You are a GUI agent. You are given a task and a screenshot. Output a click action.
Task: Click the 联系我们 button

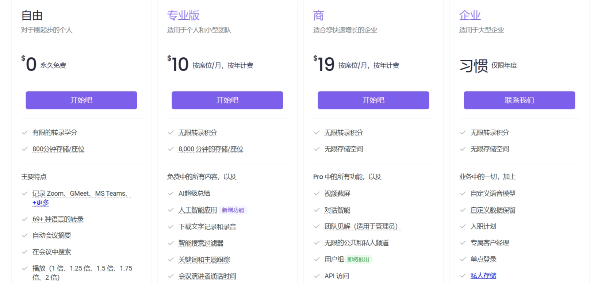point(519,100)
